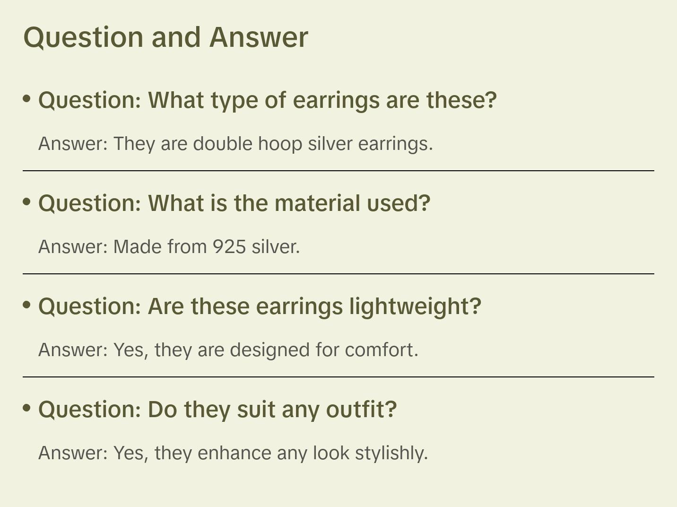Click the "designed for comfort" answer
677x507 pixels.
coord(228,350)
